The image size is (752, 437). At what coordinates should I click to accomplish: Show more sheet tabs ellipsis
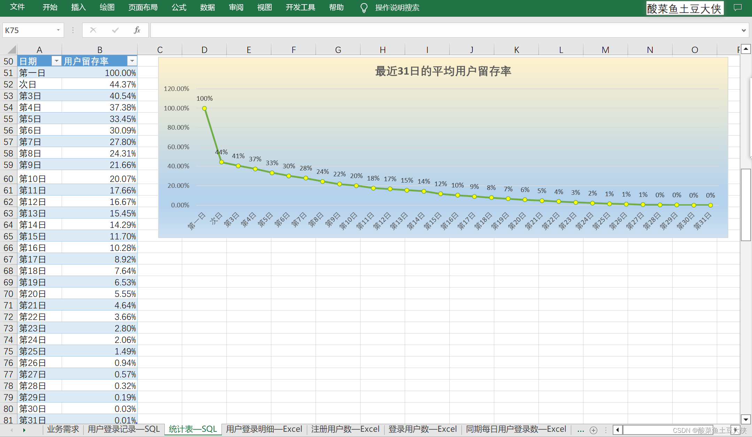point(580,430)
